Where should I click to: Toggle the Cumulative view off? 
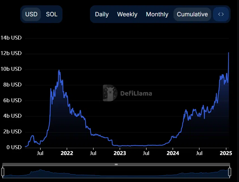192,14
